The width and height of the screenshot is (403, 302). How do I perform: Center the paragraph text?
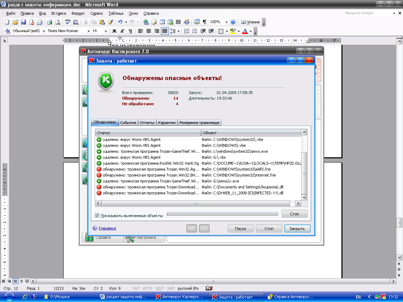pyautogui.click(x=149, y=31)
